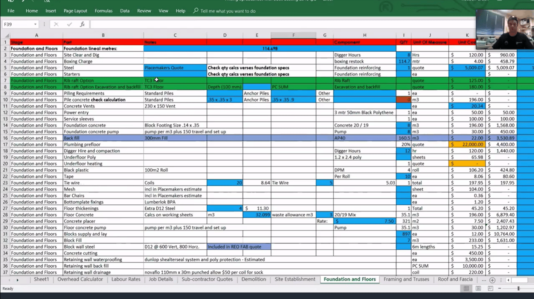Click the more sheets ellipsis after Roof and Fascia
The height and width of the screenshot is (299, 534).
tap(484, 280)
